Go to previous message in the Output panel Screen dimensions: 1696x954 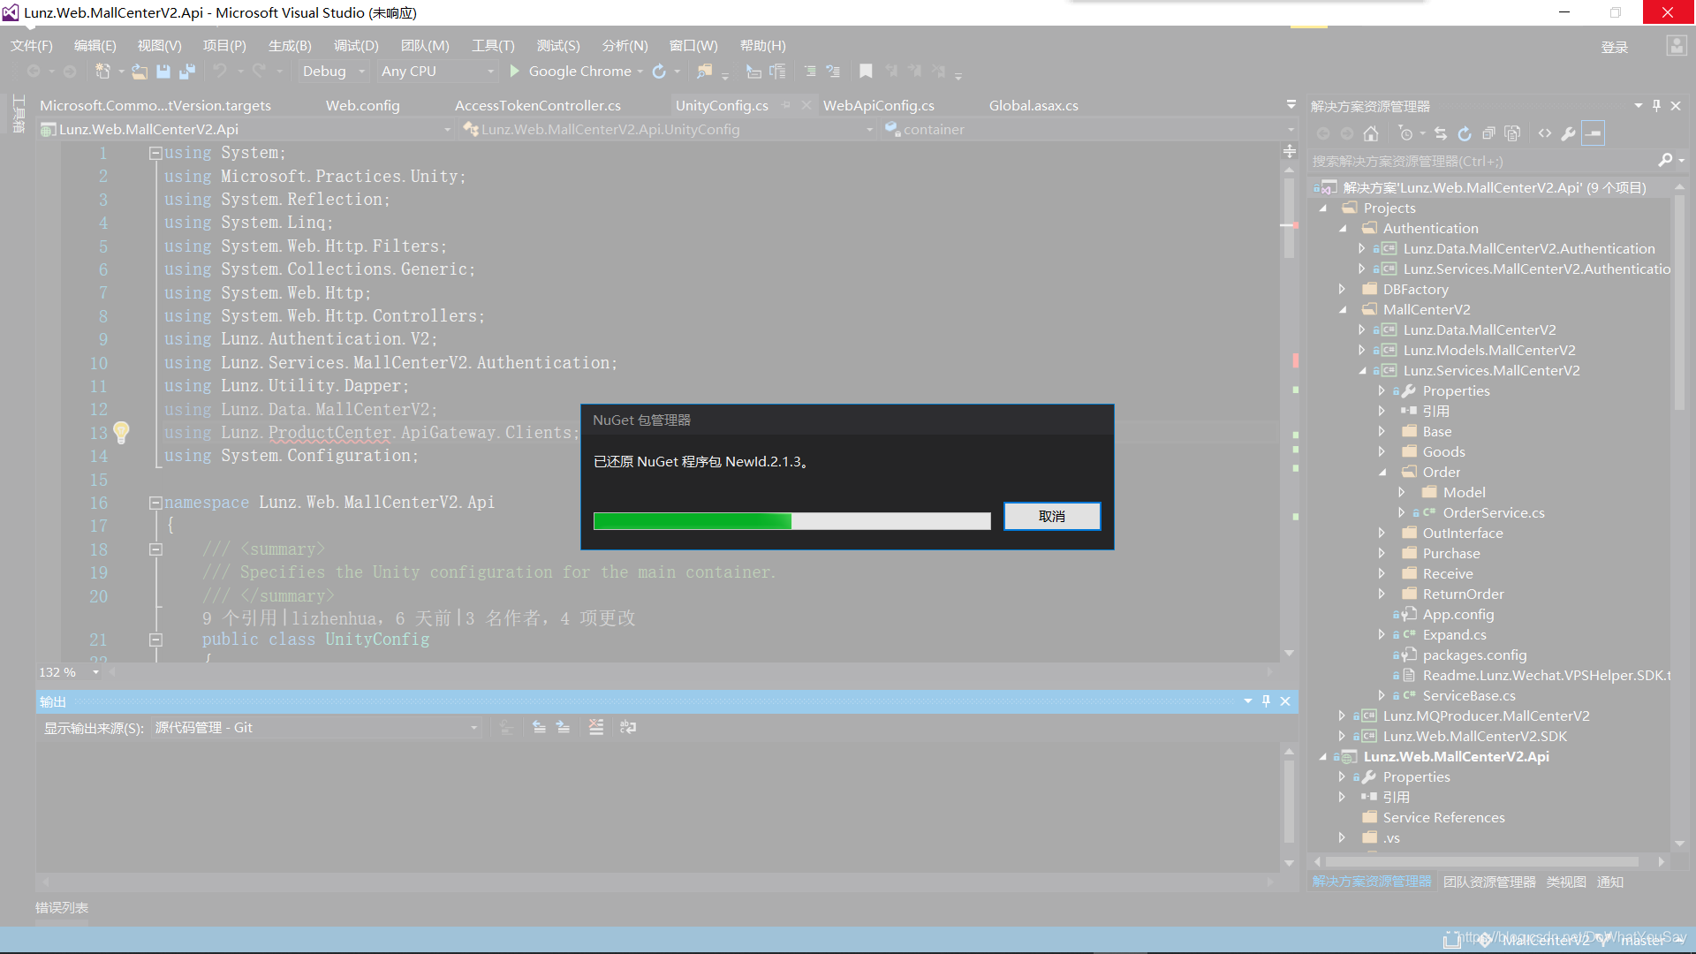pos(539,727)
